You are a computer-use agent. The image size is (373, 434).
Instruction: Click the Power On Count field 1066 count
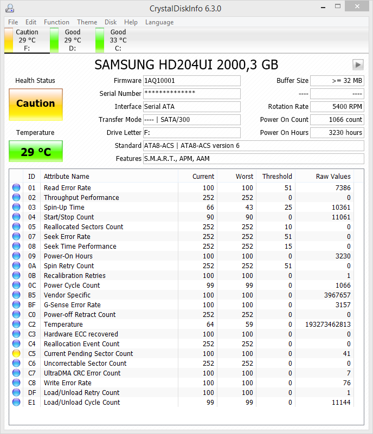click(x=337, y=120)
